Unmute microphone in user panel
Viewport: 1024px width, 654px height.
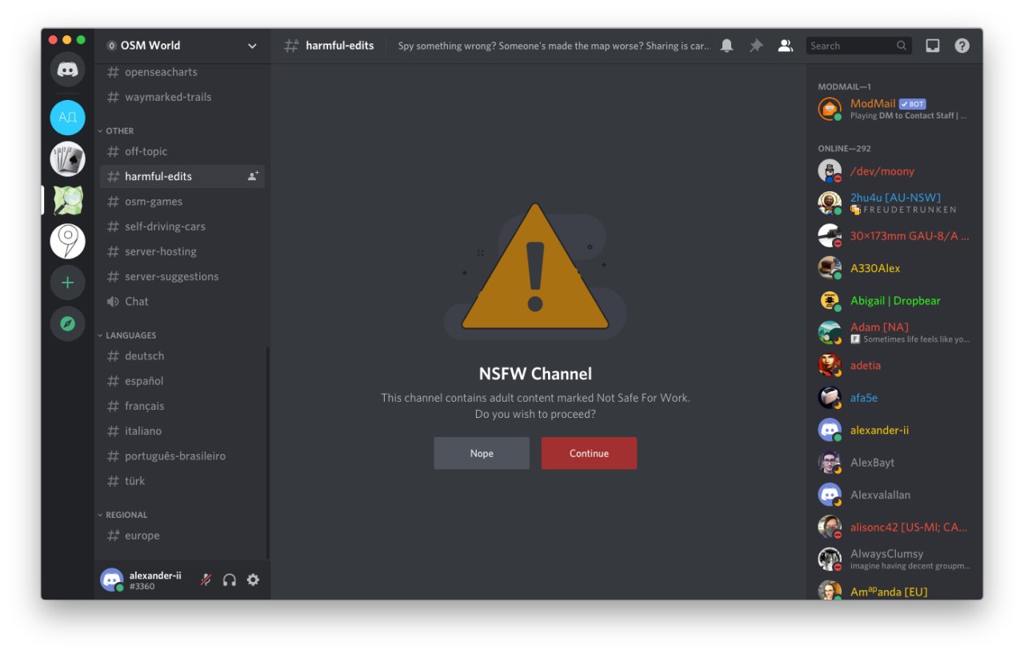(x=206, y=580)
